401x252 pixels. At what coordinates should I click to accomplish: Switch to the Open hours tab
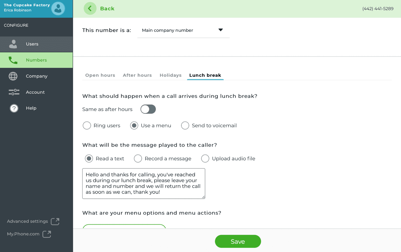point(100,75)
